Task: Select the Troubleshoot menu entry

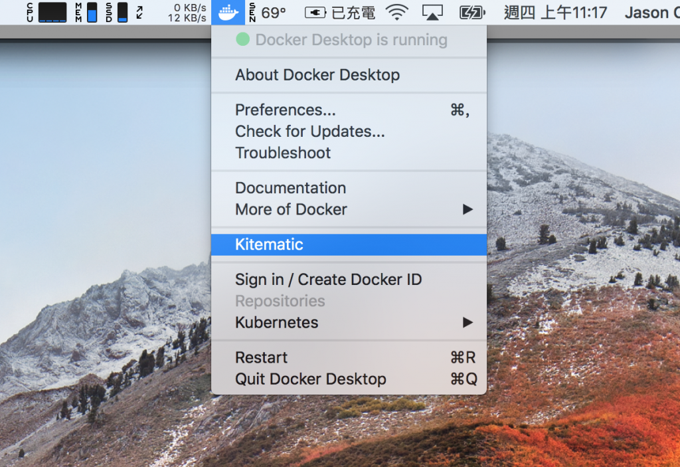Action: (349, 153)
